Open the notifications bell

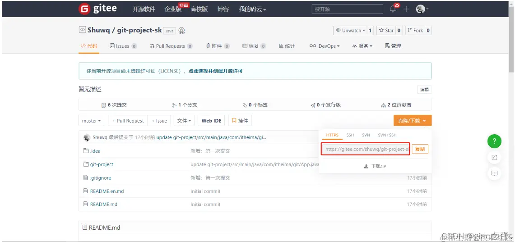393,9
